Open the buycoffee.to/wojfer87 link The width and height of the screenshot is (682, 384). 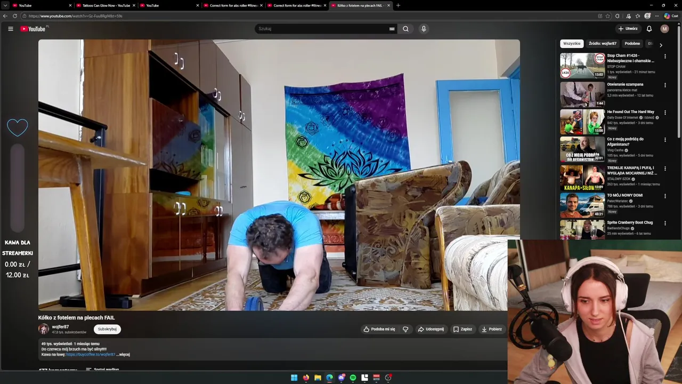pyautogui.click(x=91, y=355)
